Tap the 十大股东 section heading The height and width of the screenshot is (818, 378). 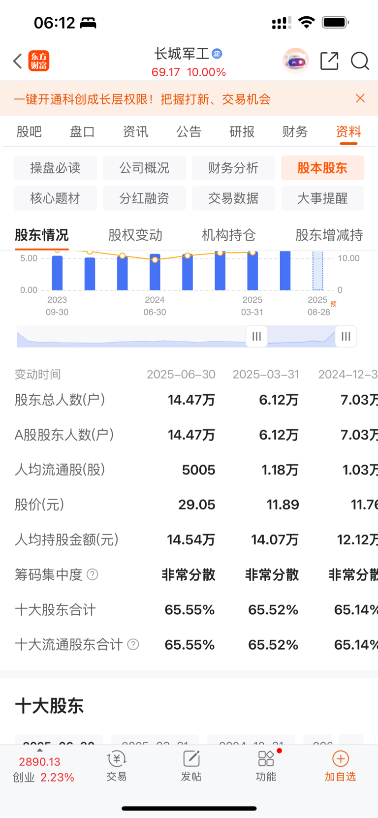(49, 706)
